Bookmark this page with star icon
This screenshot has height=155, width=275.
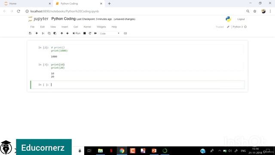tap(255, 11)
